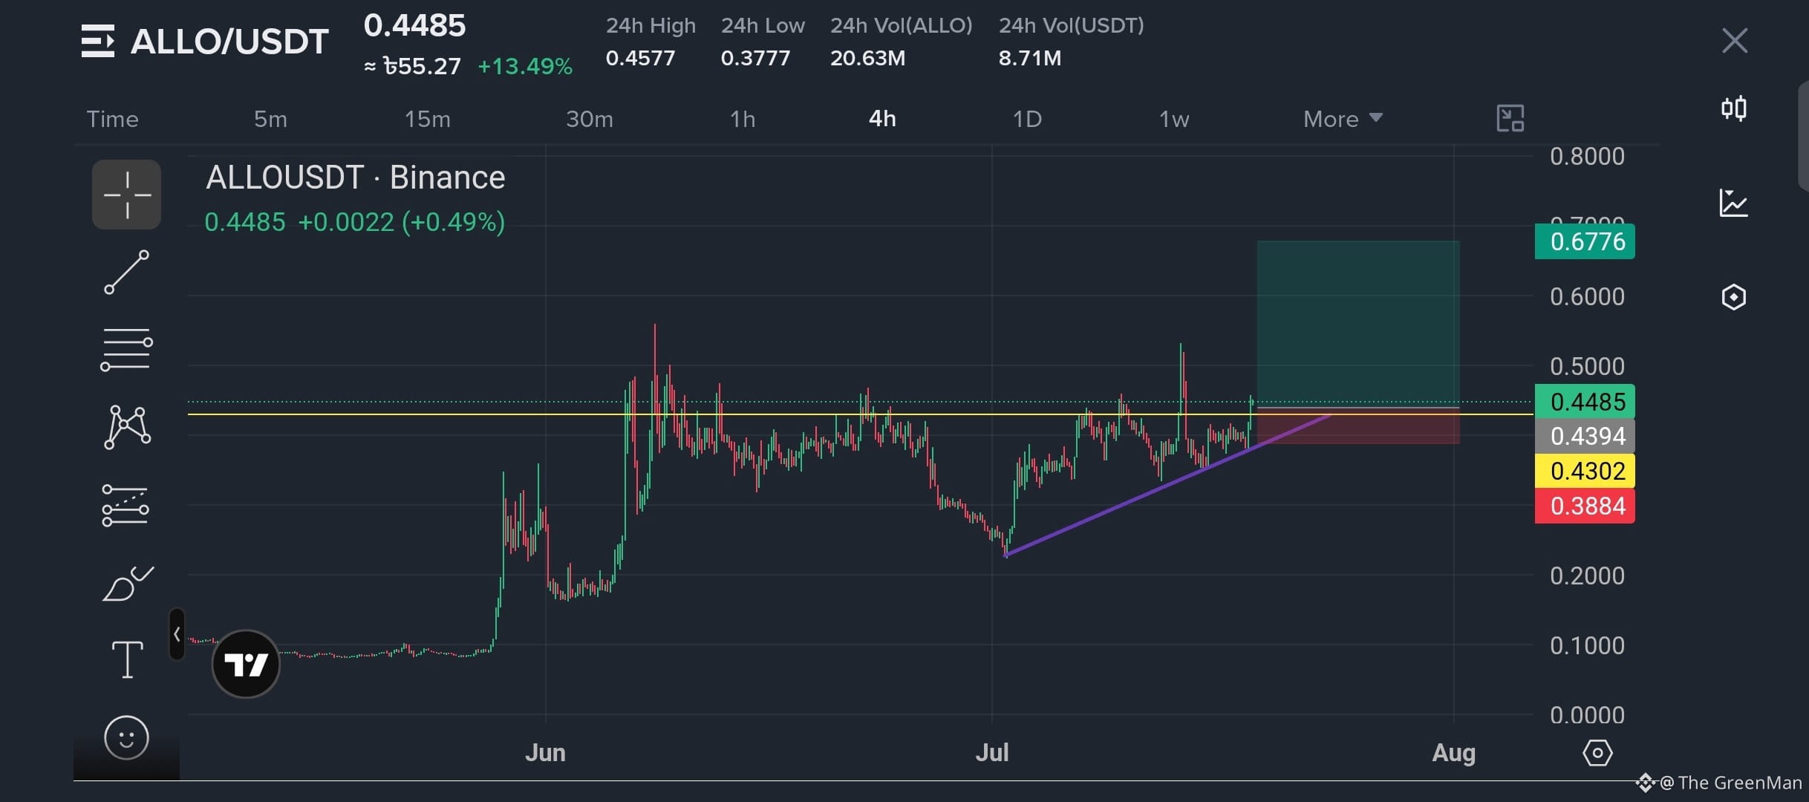The image size is (1809, 802).
Task: Close the chart view with X
Action: [x=1735, y=41]
